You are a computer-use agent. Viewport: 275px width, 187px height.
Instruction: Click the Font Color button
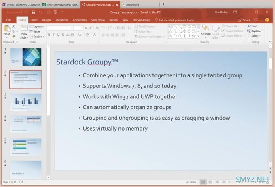click(x=95, y=35)
